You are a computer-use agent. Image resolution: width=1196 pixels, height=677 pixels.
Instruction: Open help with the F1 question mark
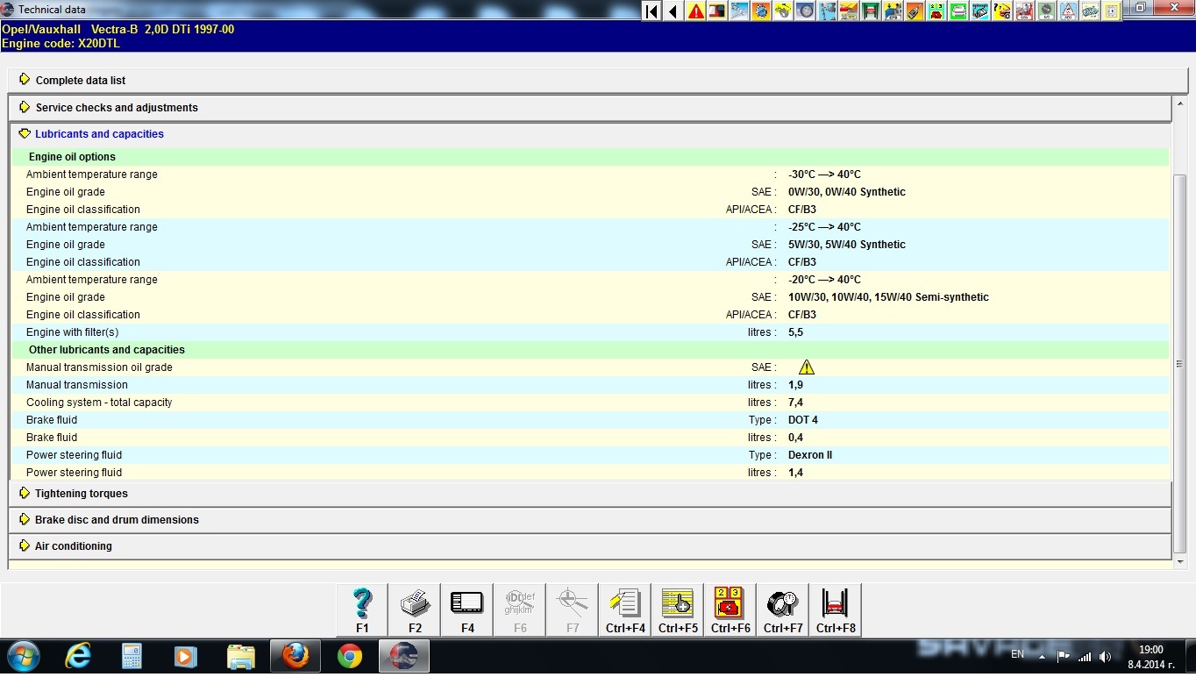(x=362, y=609)
